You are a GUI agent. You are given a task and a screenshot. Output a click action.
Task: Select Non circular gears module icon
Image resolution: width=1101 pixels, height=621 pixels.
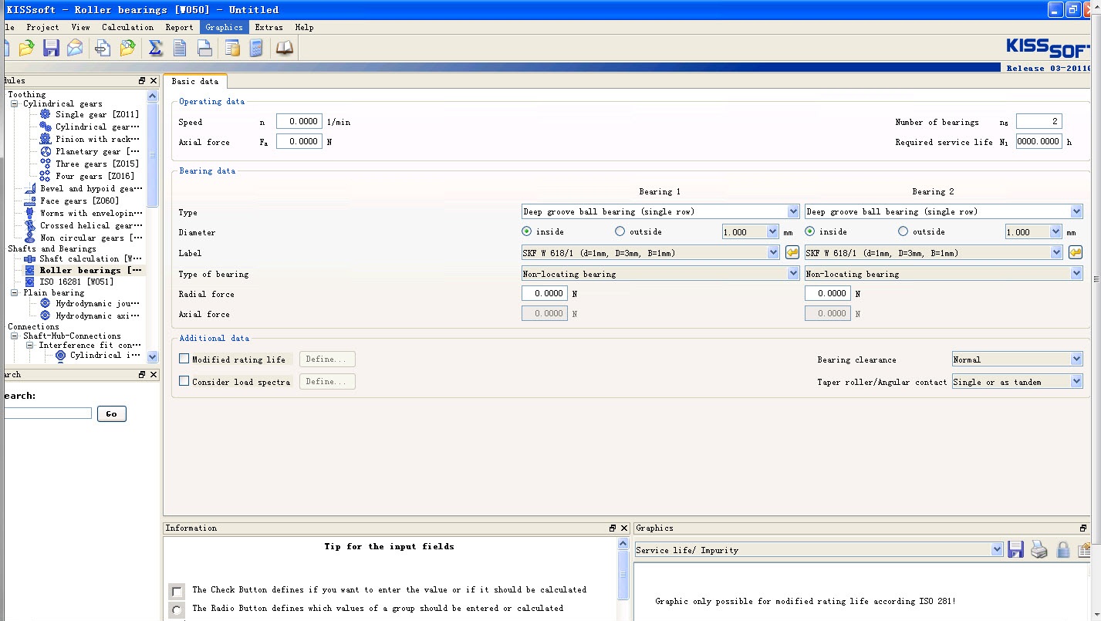[30, 238]
